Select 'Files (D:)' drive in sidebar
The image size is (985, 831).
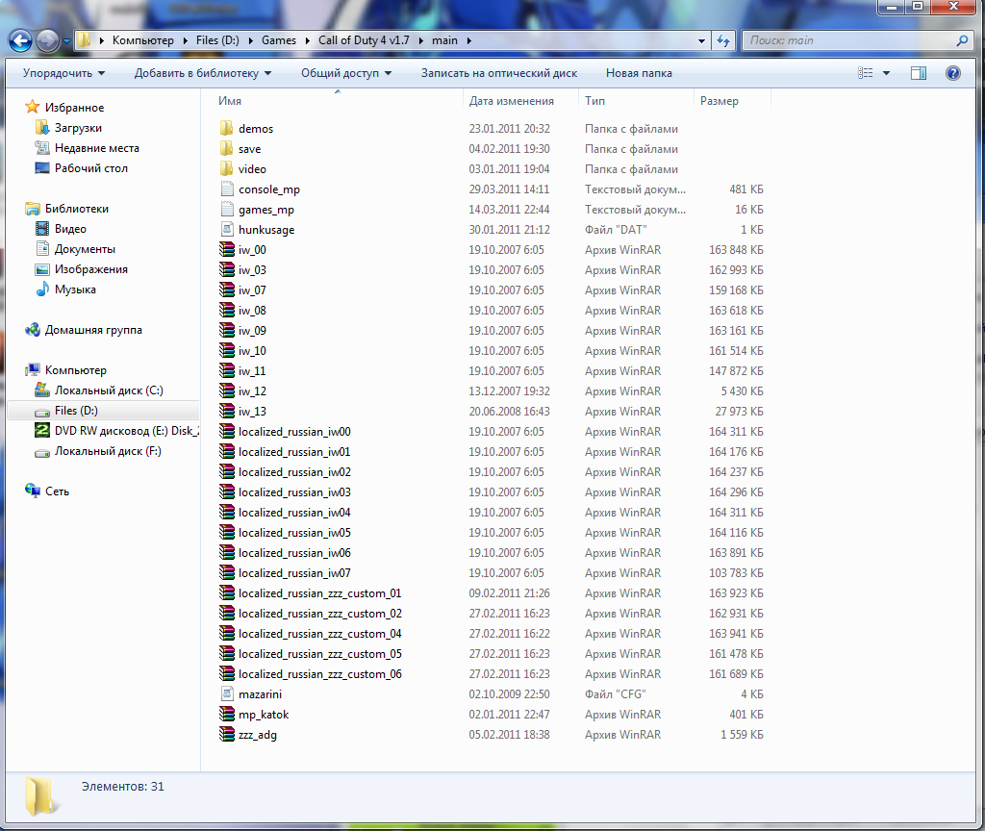tap(76, 410)
